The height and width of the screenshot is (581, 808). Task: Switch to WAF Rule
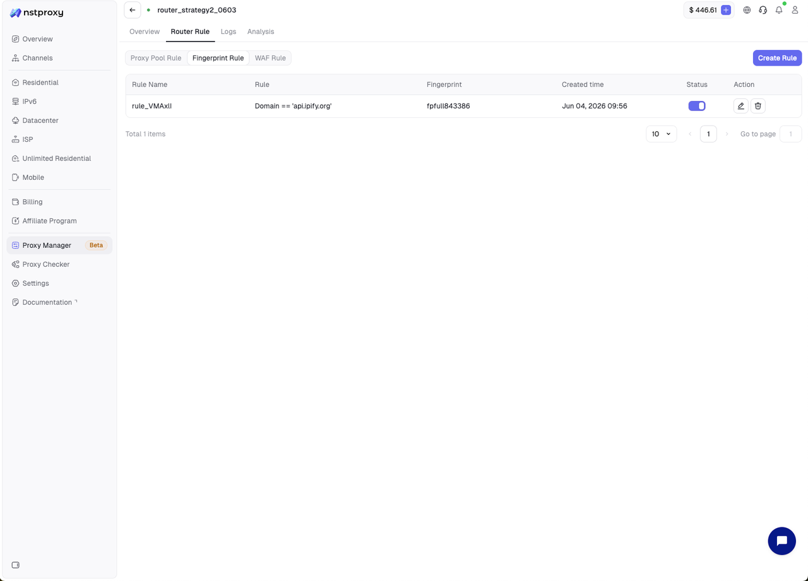click(x=270, y=58)
